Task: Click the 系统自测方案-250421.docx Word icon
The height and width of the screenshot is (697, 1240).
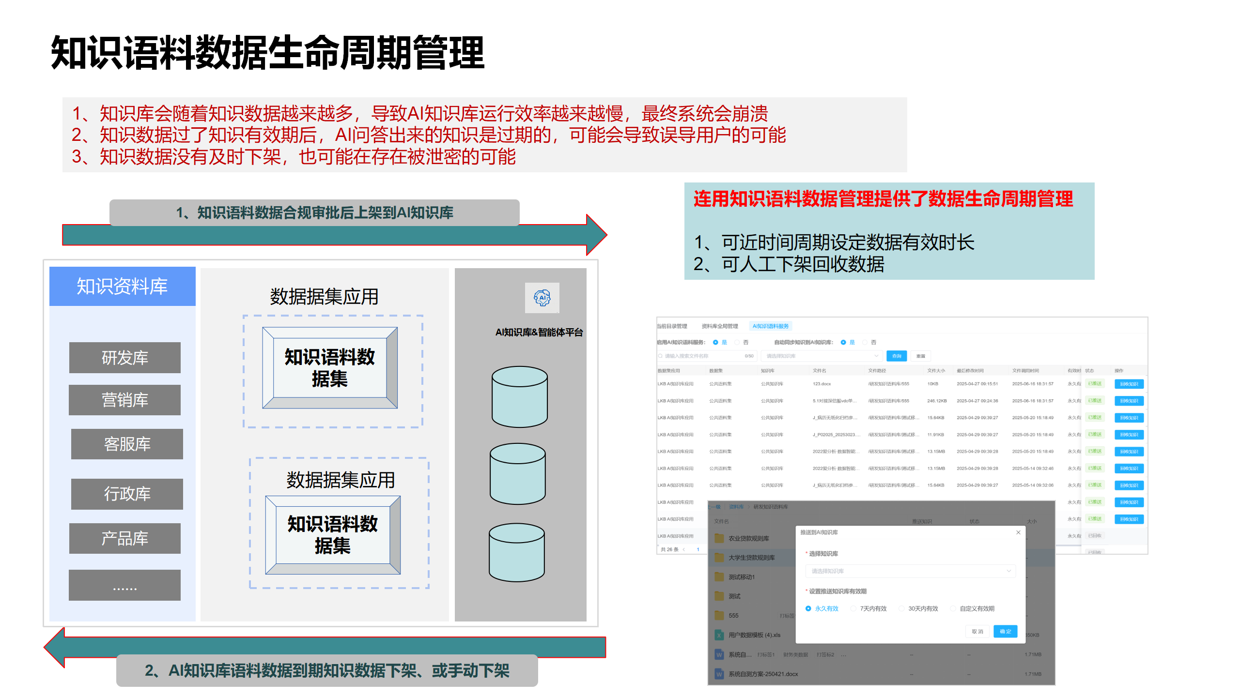Action: pyautogui.click(x=719, y=674)
